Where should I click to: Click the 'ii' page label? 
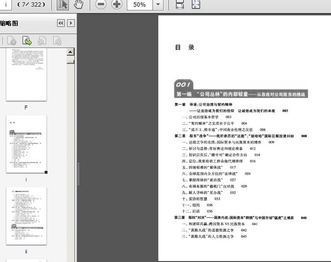pyautogui.click(x=26, y=252)
